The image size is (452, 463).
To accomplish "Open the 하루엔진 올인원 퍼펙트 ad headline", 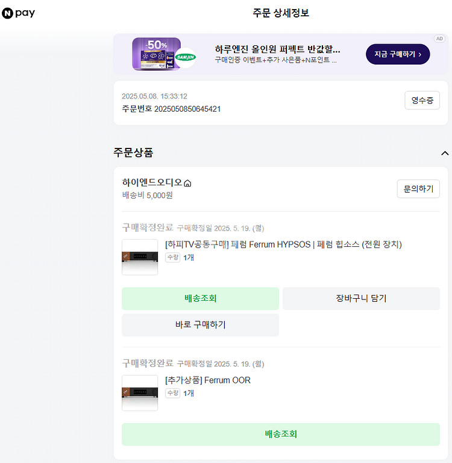I will coord(277,49).
